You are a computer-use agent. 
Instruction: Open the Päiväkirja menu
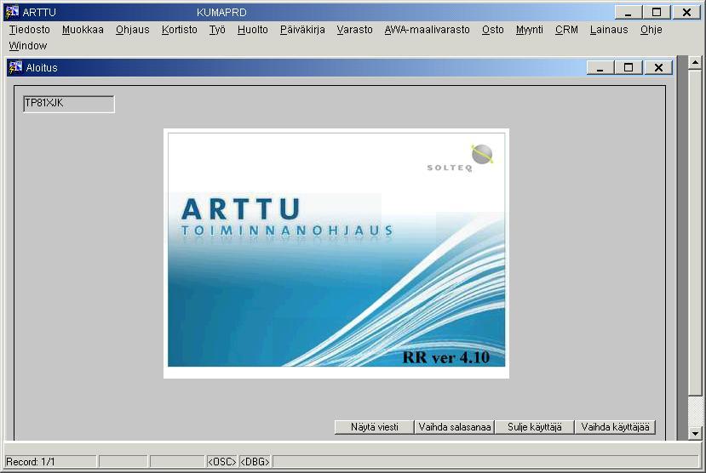(x=302, y=30)
